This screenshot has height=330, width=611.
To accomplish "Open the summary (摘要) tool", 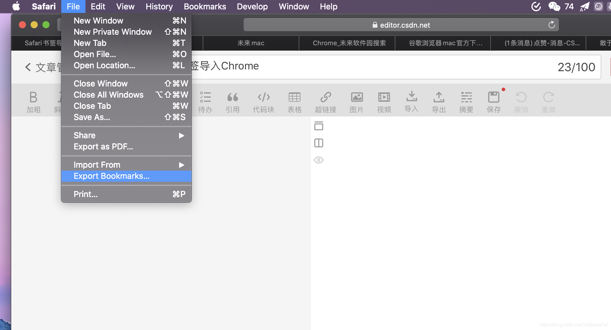I will point(466,102).
